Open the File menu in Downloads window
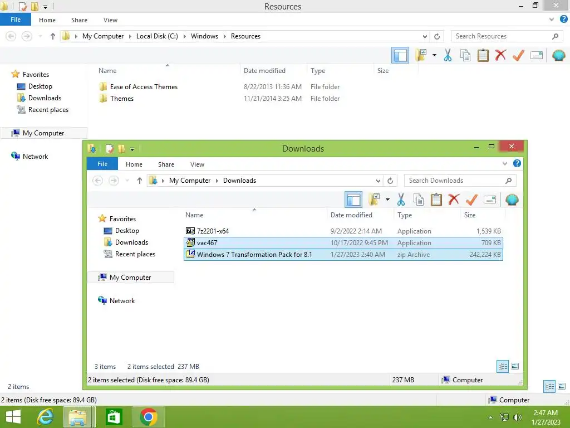The width and height of the screenshot is (570, 428). tap(102, 164)
